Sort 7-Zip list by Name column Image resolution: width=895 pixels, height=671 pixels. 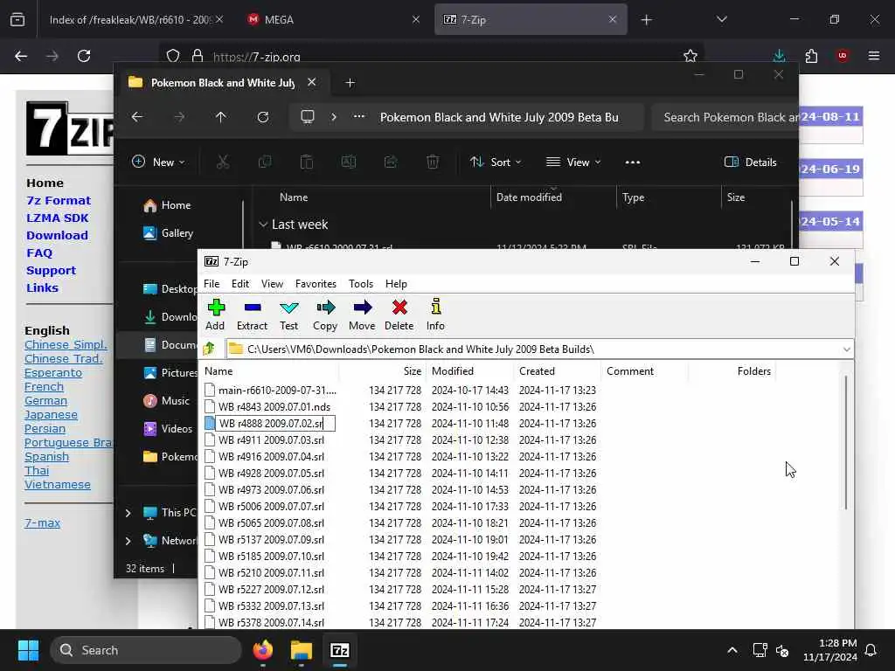pos(269,370)
